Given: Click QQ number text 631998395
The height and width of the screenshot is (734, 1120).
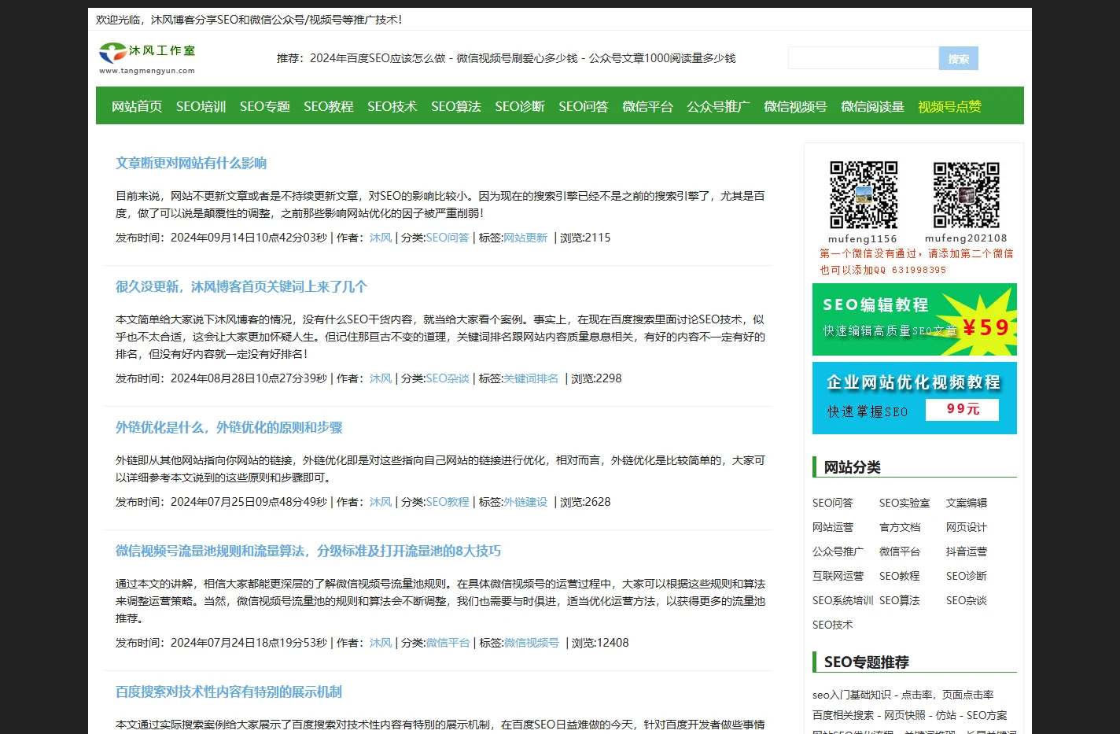Looking at the screenshot, I should 919,270.
